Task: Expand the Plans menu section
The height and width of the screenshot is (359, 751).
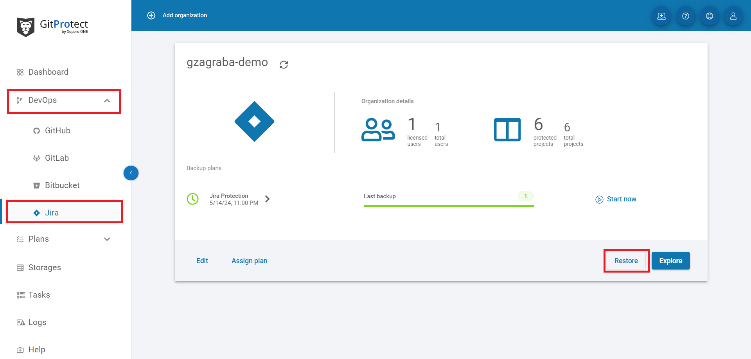Action: pyautogui.click(x=107, y=239)
